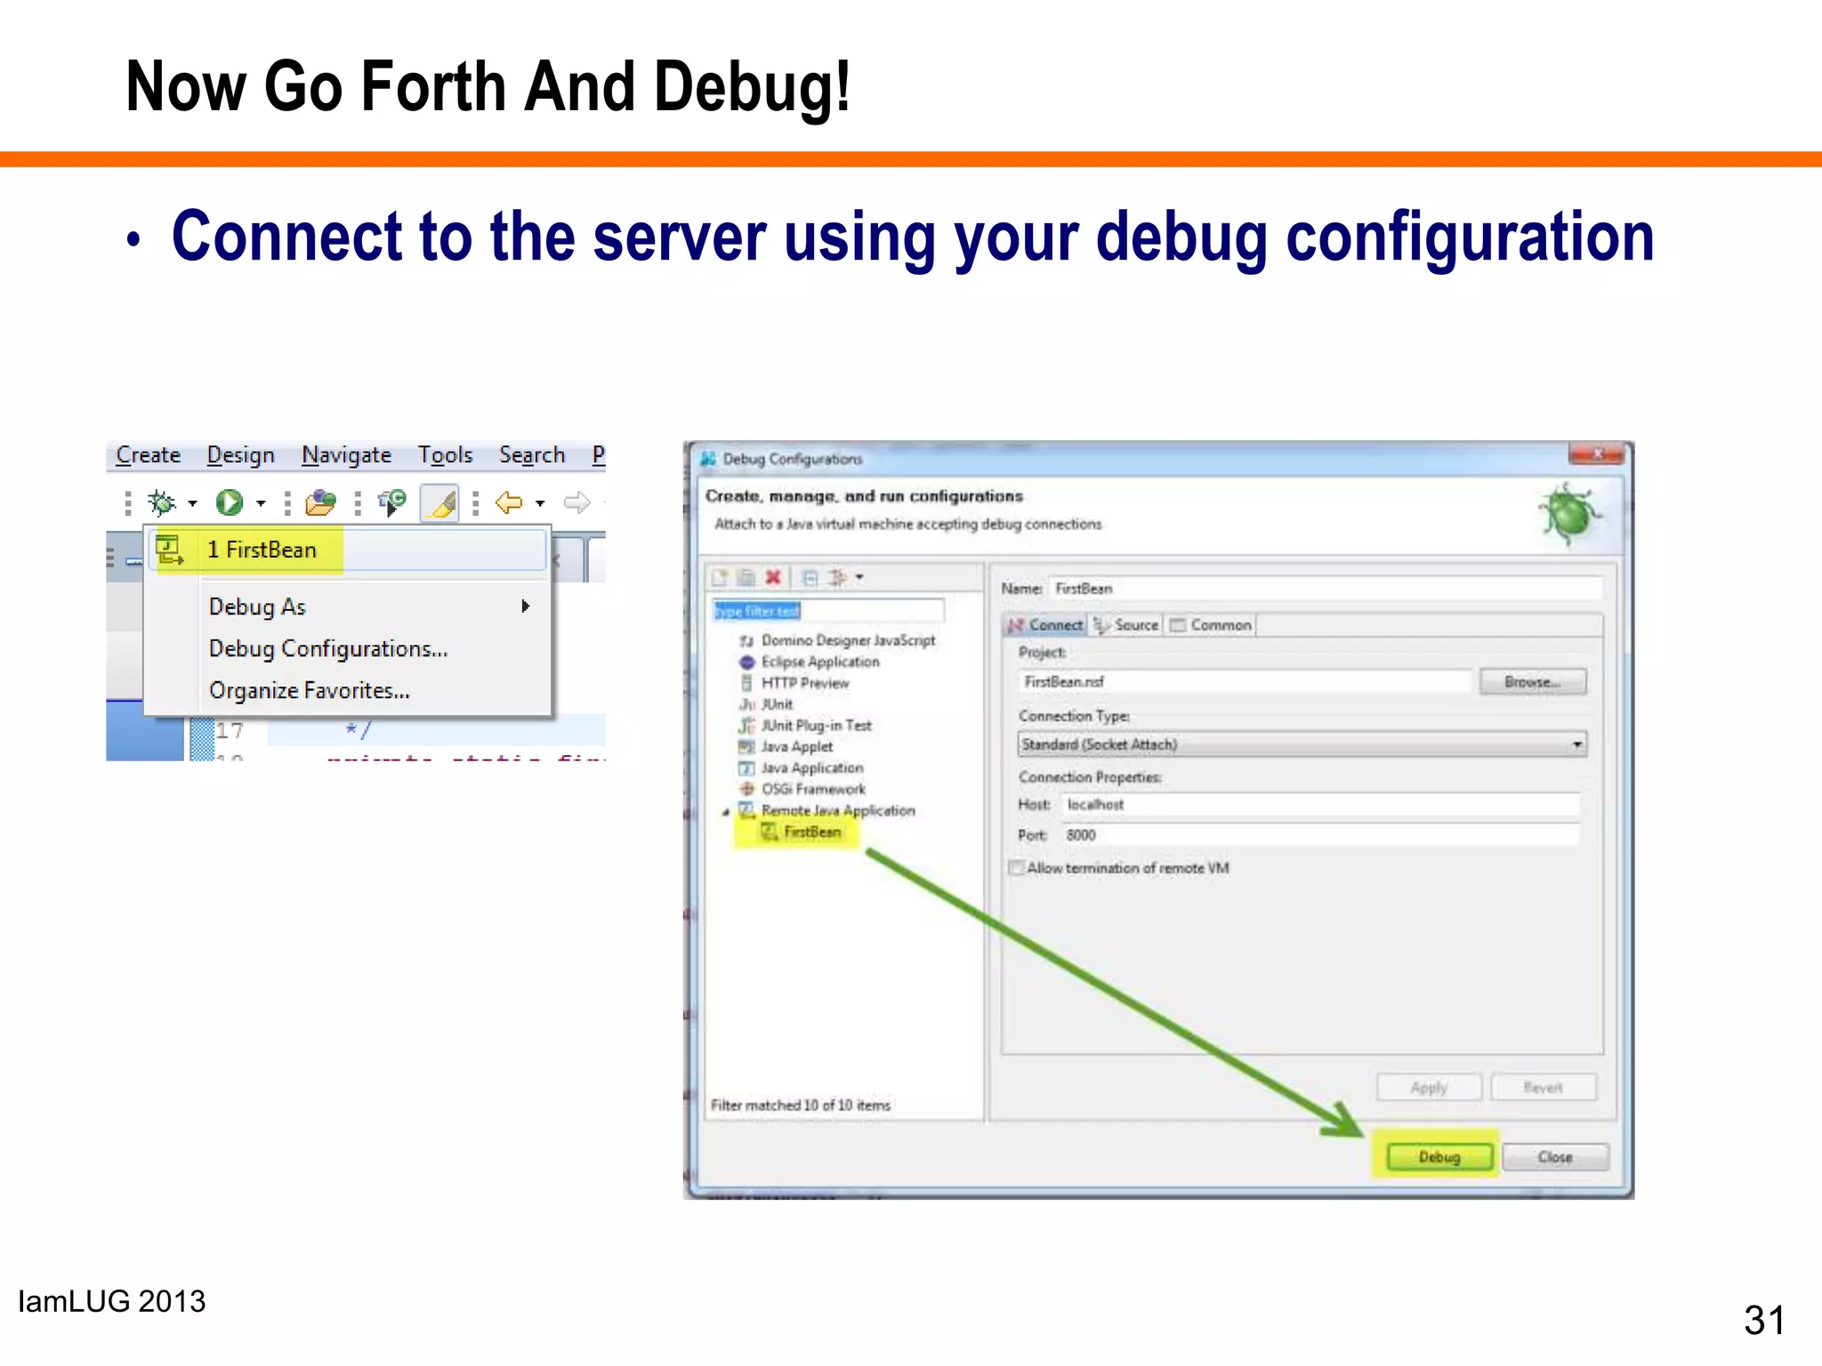Image resolution: width=1822 pixels, height=1366 pixels.
Task: Click the open folder toolbar icon
Action: tap(320, 503)
